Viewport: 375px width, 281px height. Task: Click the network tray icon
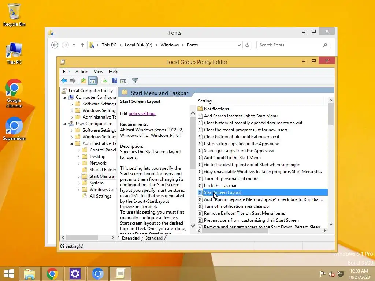tap(340, 274)
